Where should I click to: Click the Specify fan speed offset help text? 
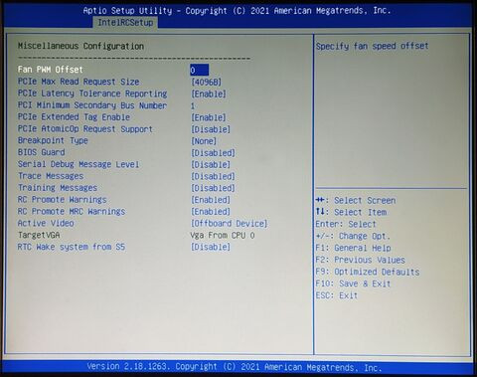pyautogui.click(x=372, y=46)
